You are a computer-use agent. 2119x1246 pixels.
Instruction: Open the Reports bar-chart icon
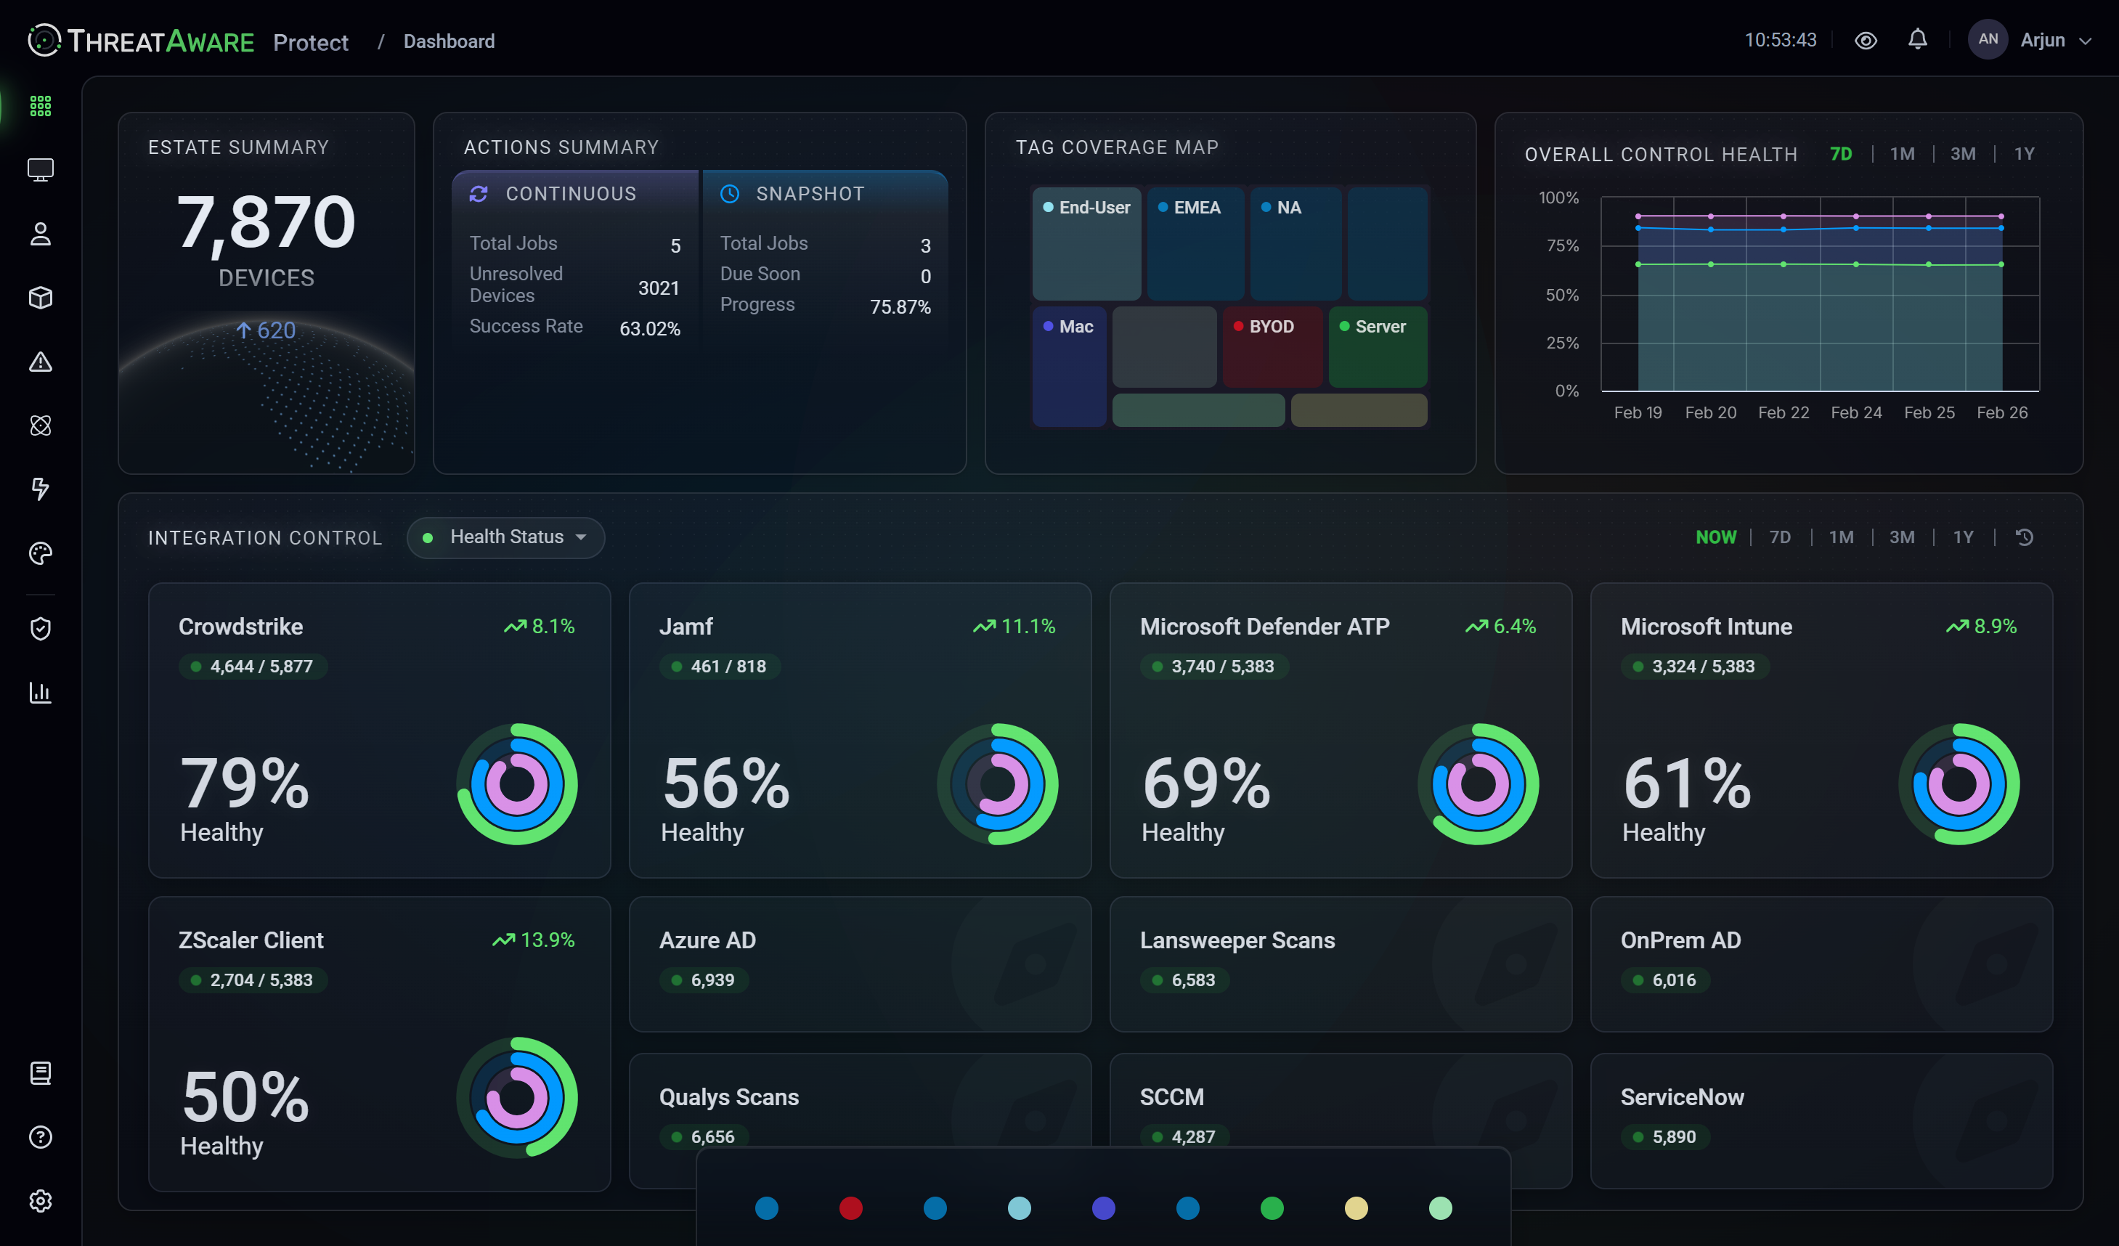(x=39, y=693)
